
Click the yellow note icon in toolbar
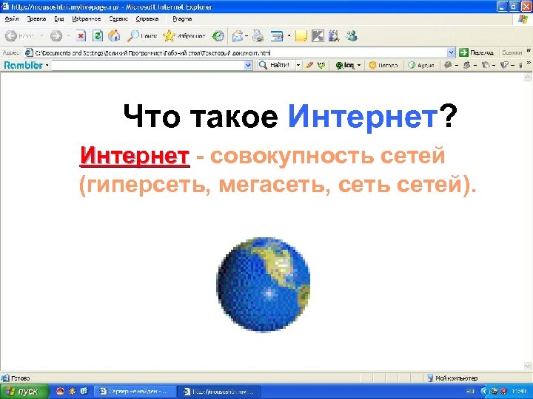pyautogui.click(x=301, y=35)
